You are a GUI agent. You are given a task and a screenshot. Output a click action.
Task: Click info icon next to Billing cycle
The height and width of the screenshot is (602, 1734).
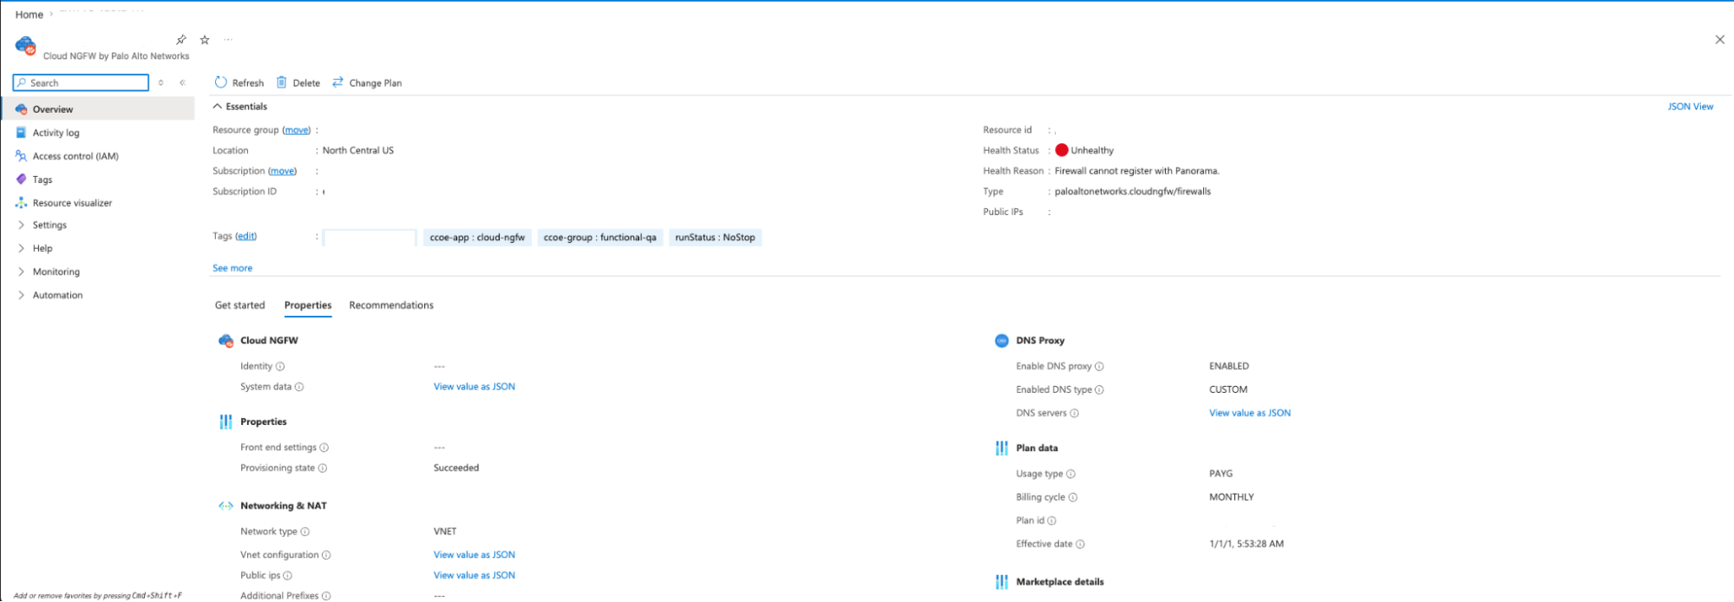click(1073, 497)
